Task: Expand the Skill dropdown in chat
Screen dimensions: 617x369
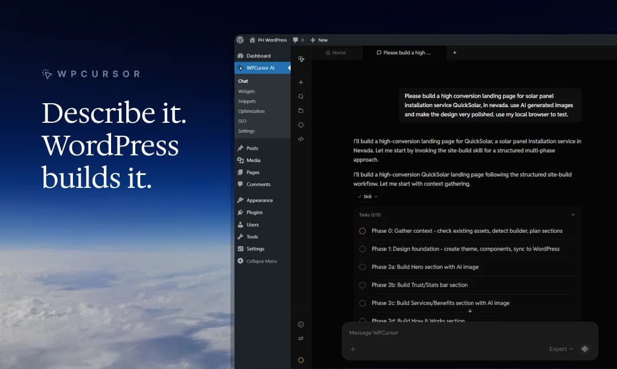Action: click(367, 196)
